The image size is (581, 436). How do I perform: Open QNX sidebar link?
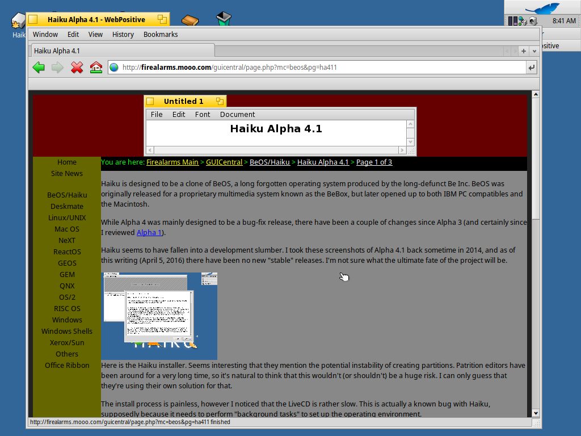(67, 286)
